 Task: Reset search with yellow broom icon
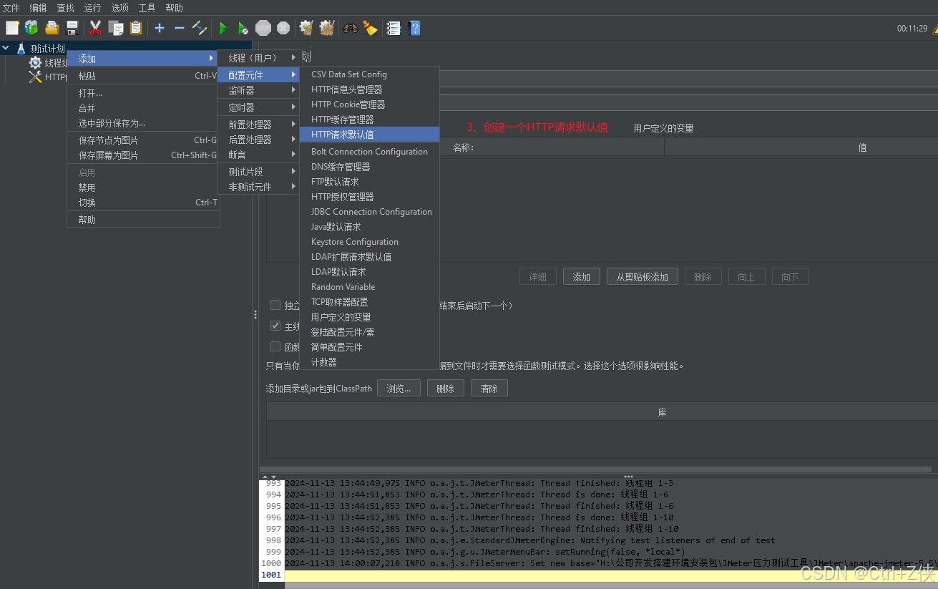(x=370, y=28)
